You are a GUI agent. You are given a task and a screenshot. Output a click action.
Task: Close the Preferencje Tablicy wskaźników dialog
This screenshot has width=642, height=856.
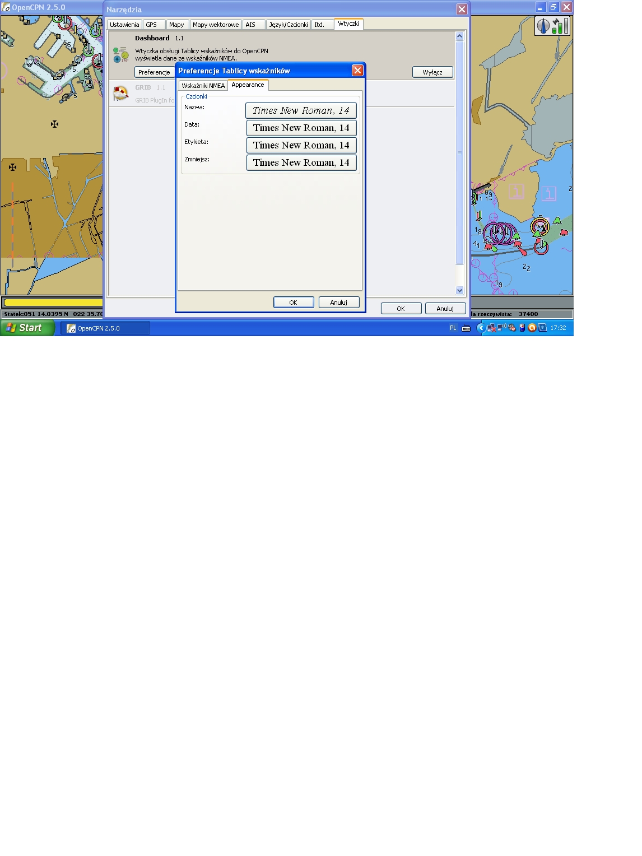357,70
